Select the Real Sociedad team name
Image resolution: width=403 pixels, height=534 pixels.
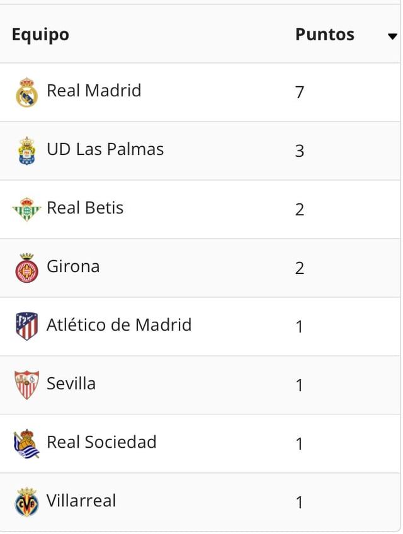(x=101, y=442)
